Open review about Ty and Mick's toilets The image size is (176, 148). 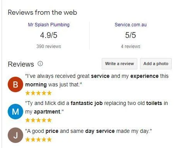(x=96, y=107)
